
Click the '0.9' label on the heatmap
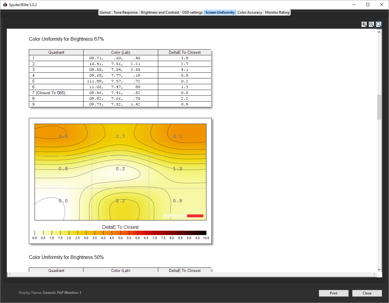(178, 201)
